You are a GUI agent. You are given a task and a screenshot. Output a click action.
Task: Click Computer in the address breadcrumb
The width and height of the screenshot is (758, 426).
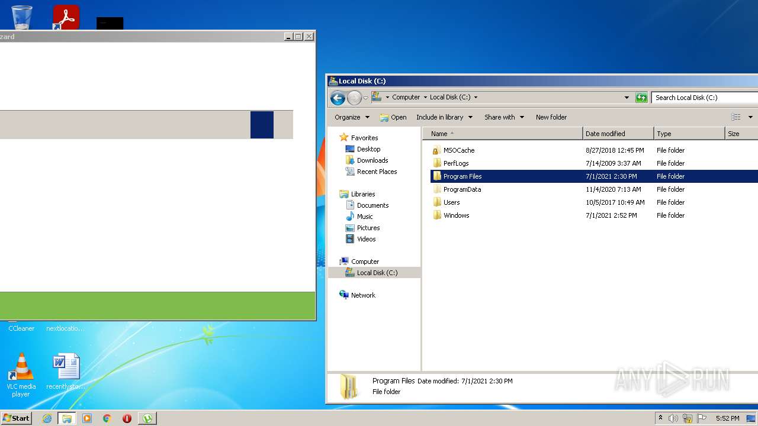coord(406,97)
